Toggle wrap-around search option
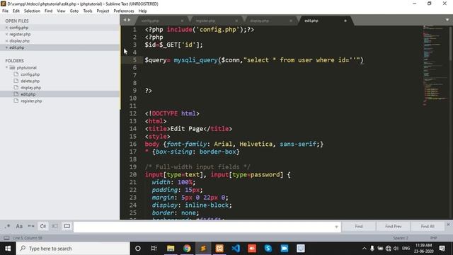This screenshot has height=255, width=453. pyautogui.click(x=43, y=226)
